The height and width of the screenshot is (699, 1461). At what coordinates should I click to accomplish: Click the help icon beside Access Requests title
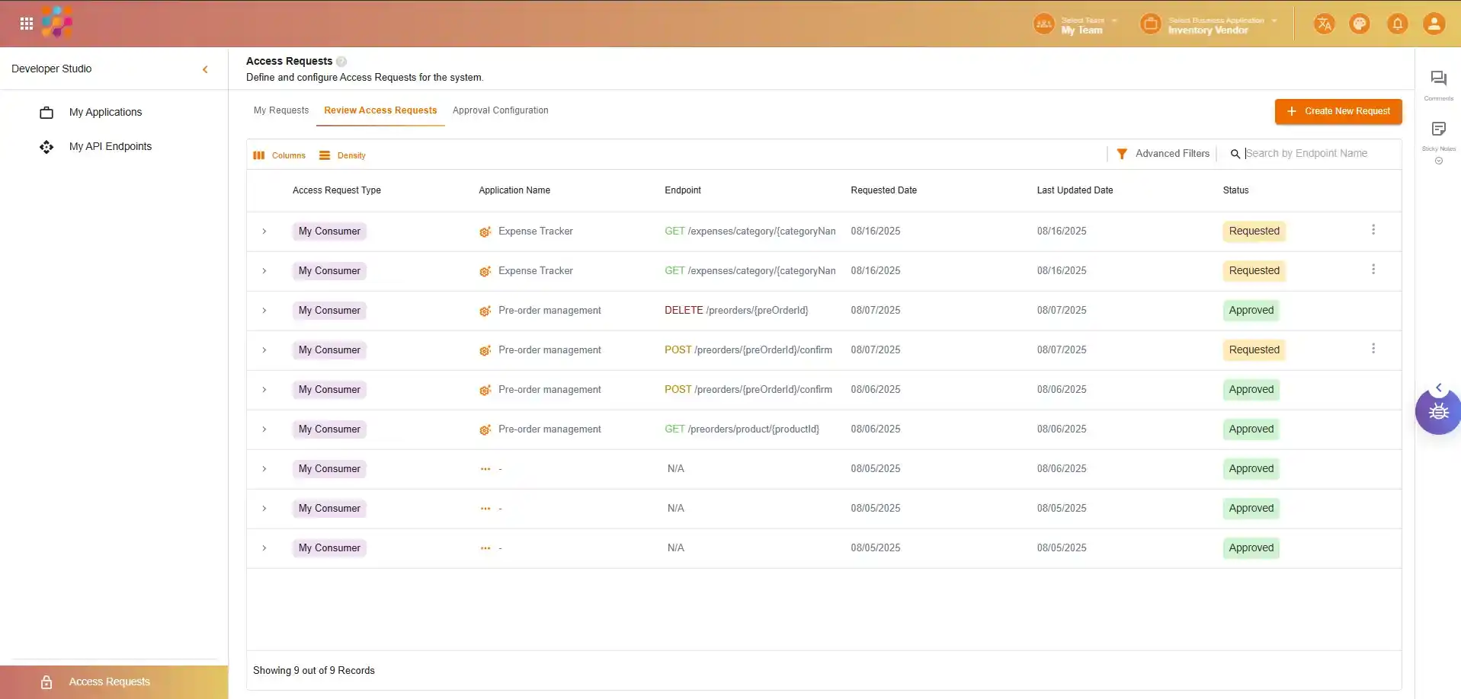click(341, 62)
